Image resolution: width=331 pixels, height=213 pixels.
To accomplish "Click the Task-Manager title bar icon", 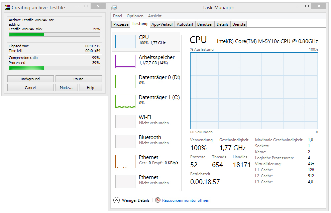I will click(114, 8).
